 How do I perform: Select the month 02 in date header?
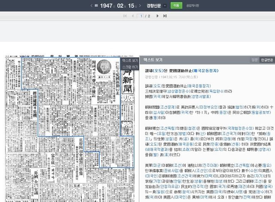(x=120, y=6)
